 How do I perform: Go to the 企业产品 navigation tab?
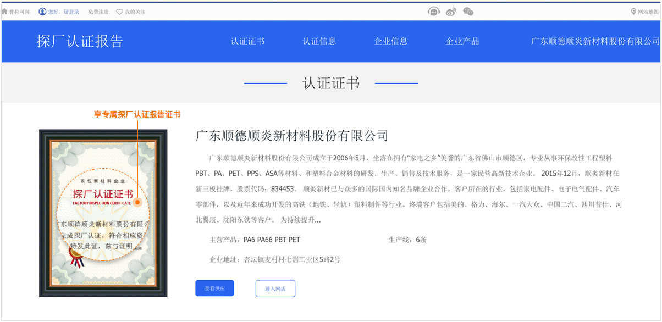pyautogui.click(x=462, y=41)
